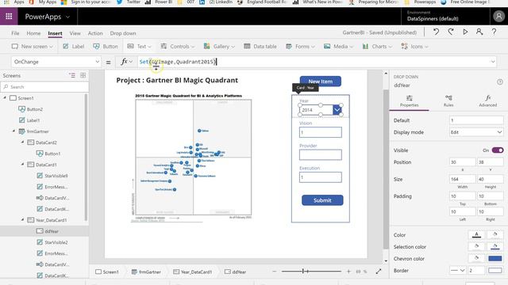
Task: Expand canvas to fit window icon
Action: pyautogui.click(x=379, y=272)
